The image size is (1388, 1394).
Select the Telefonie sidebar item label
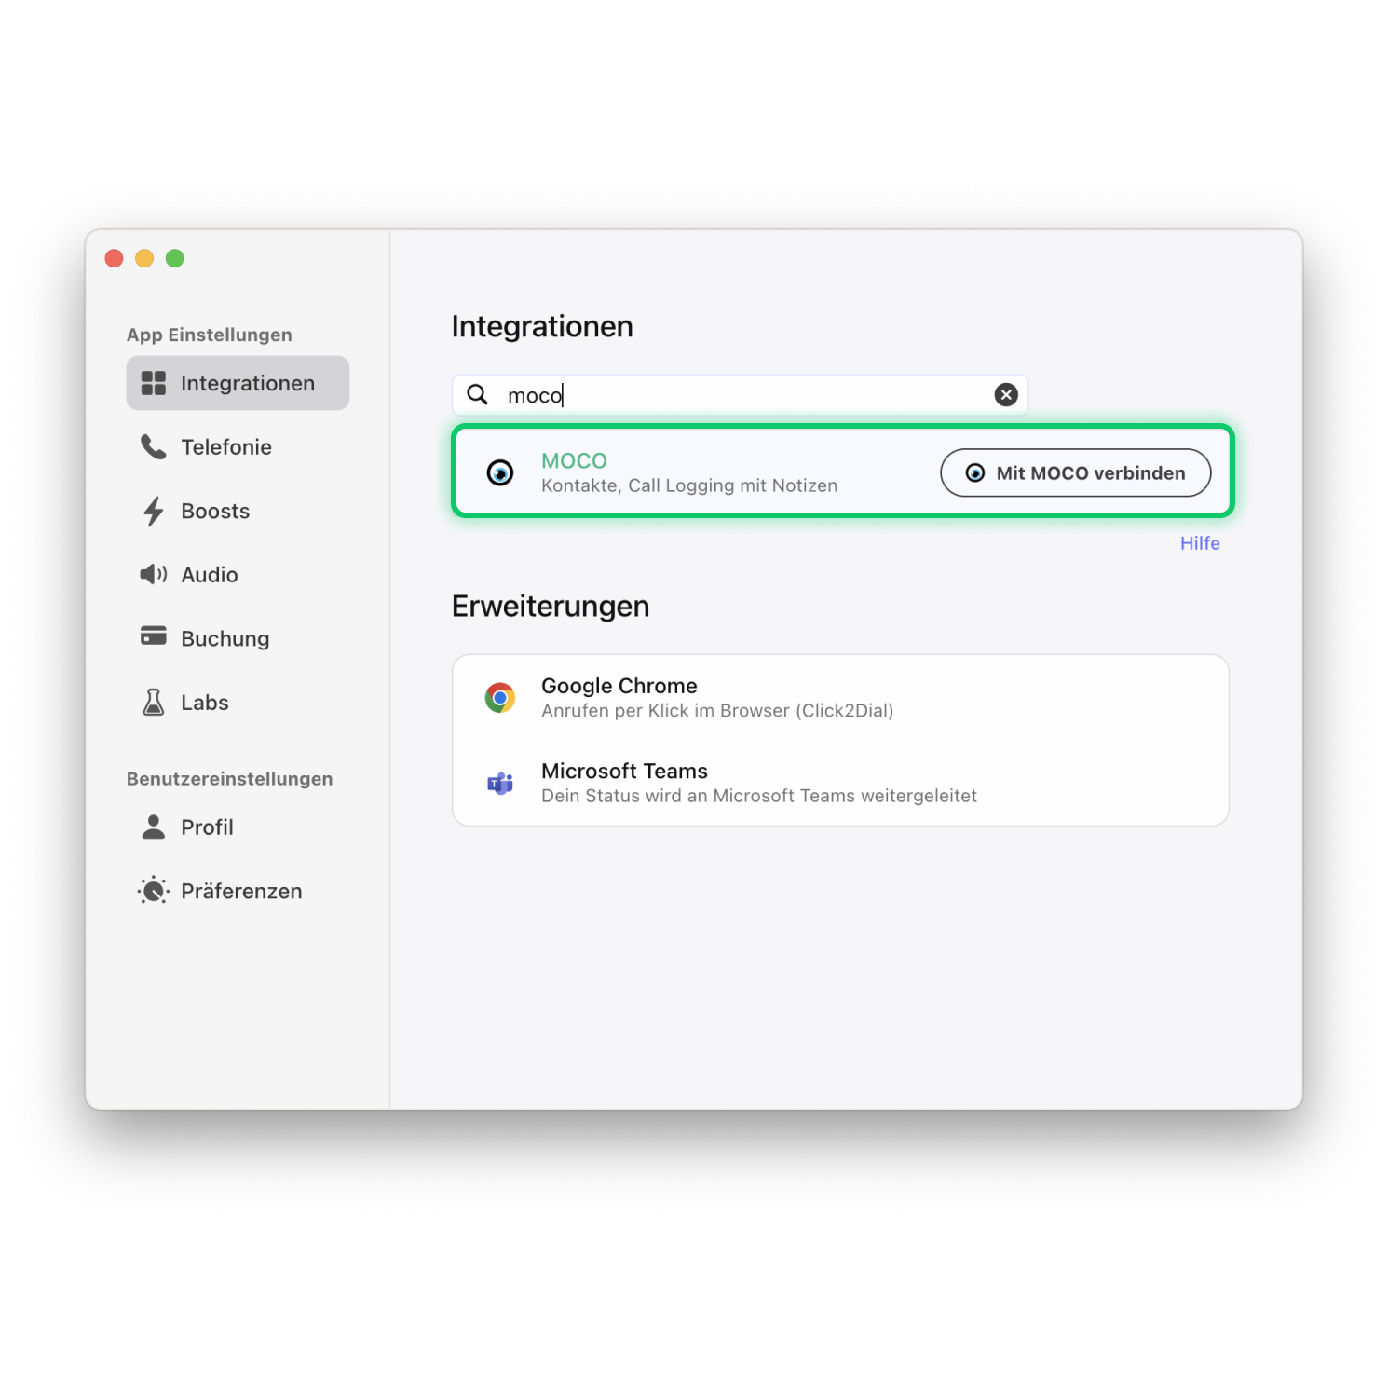[x=226, y=447]
